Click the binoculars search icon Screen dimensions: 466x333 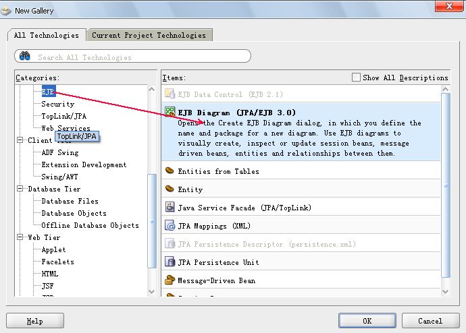tap(25, 56)
